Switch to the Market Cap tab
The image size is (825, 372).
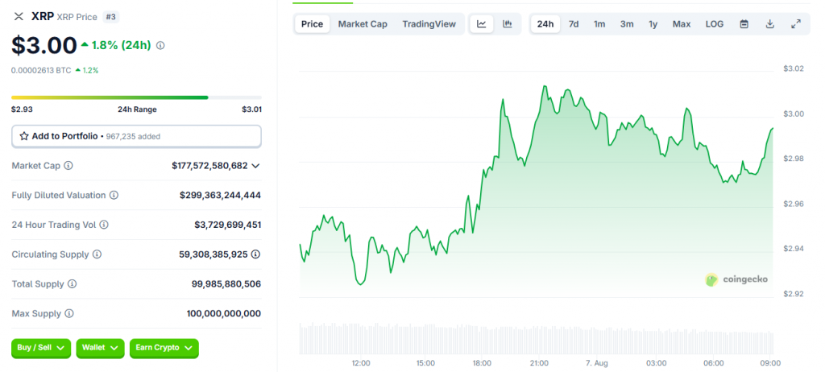coord(363,24)
